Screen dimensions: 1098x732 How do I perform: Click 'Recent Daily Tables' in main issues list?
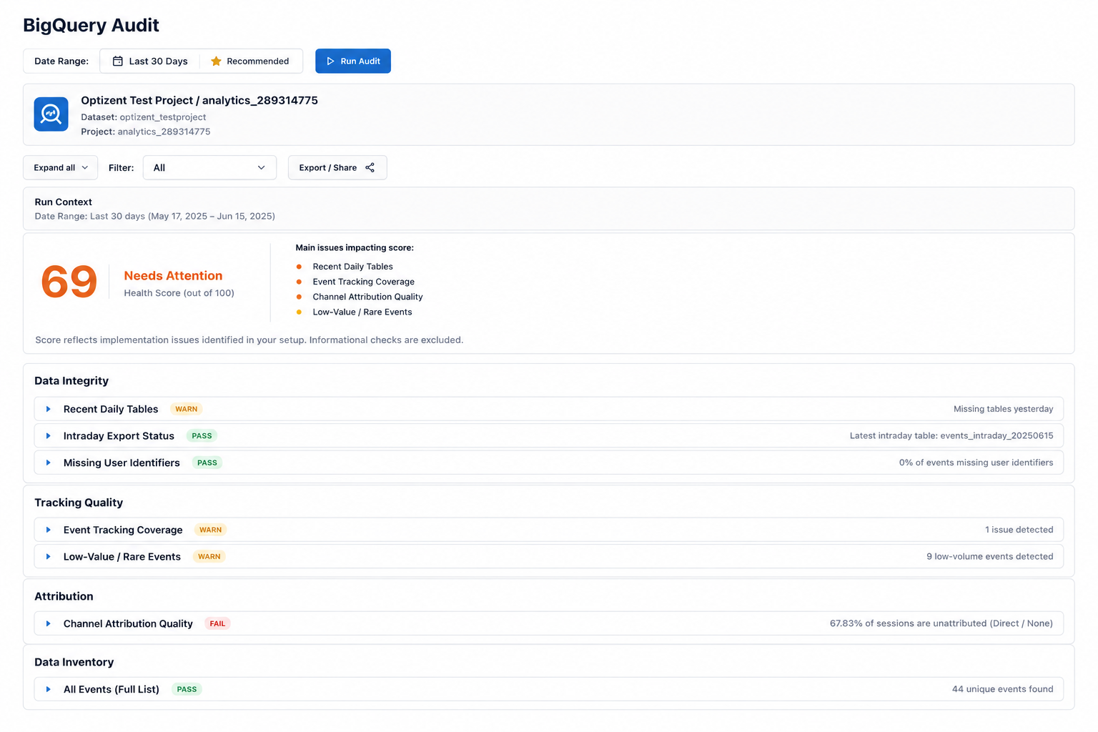pyautogui.click(x=352, y=267)
